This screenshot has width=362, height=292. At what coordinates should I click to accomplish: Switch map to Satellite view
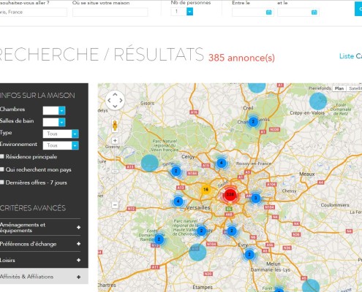coord(355,88)
